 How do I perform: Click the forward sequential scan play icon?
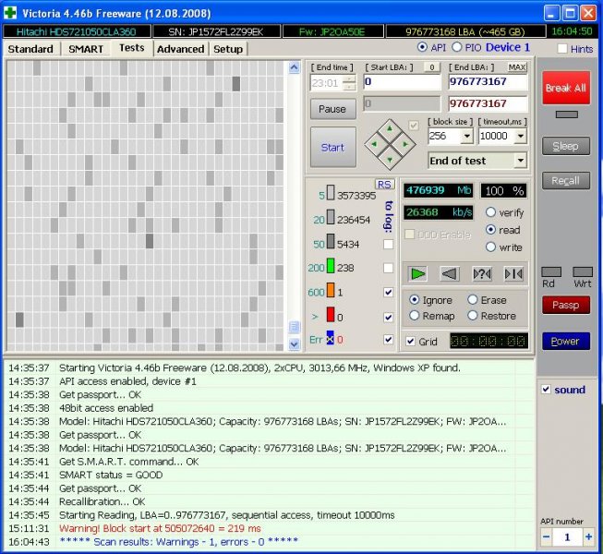click(x=418, y=273)
